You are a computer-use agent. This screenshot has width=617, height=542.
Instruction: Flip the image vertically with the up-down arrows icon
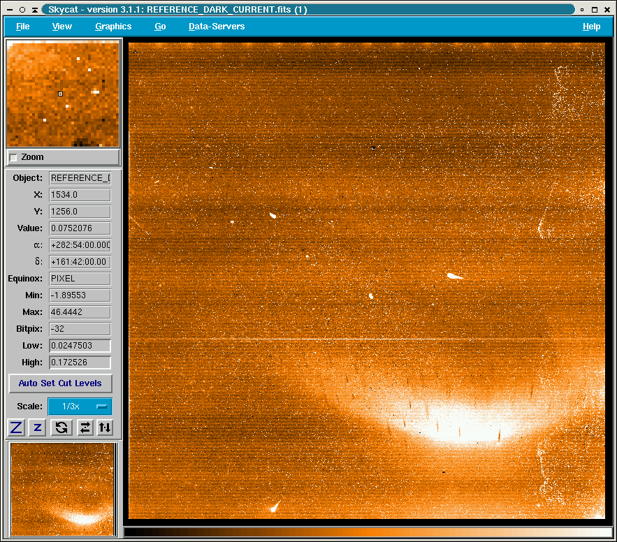105,427
